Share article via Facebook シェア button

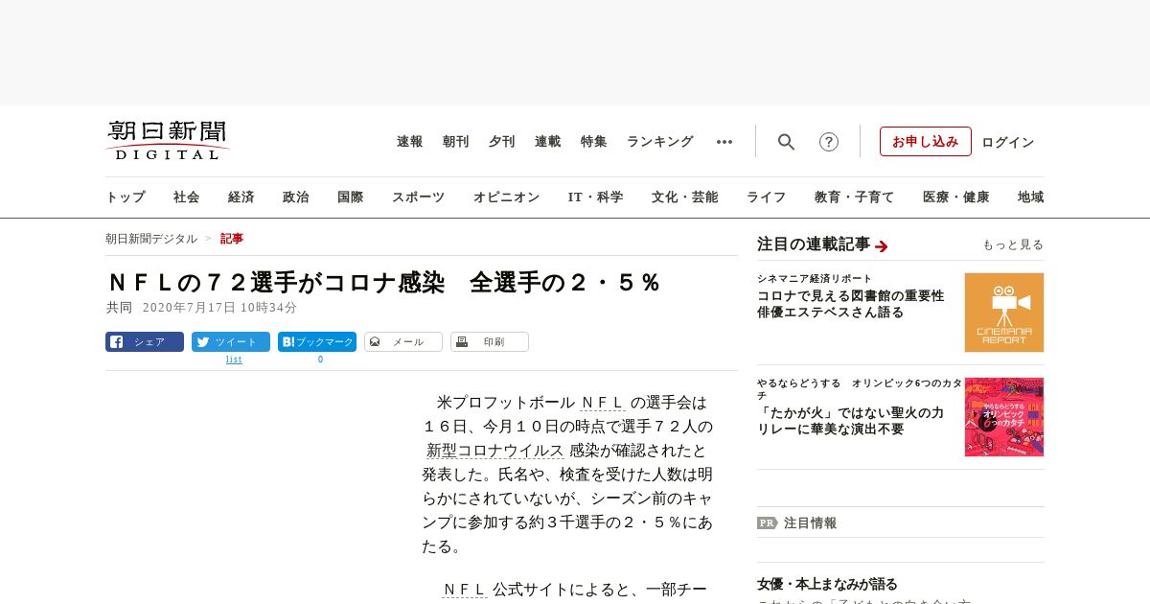(x=145, y=342)
